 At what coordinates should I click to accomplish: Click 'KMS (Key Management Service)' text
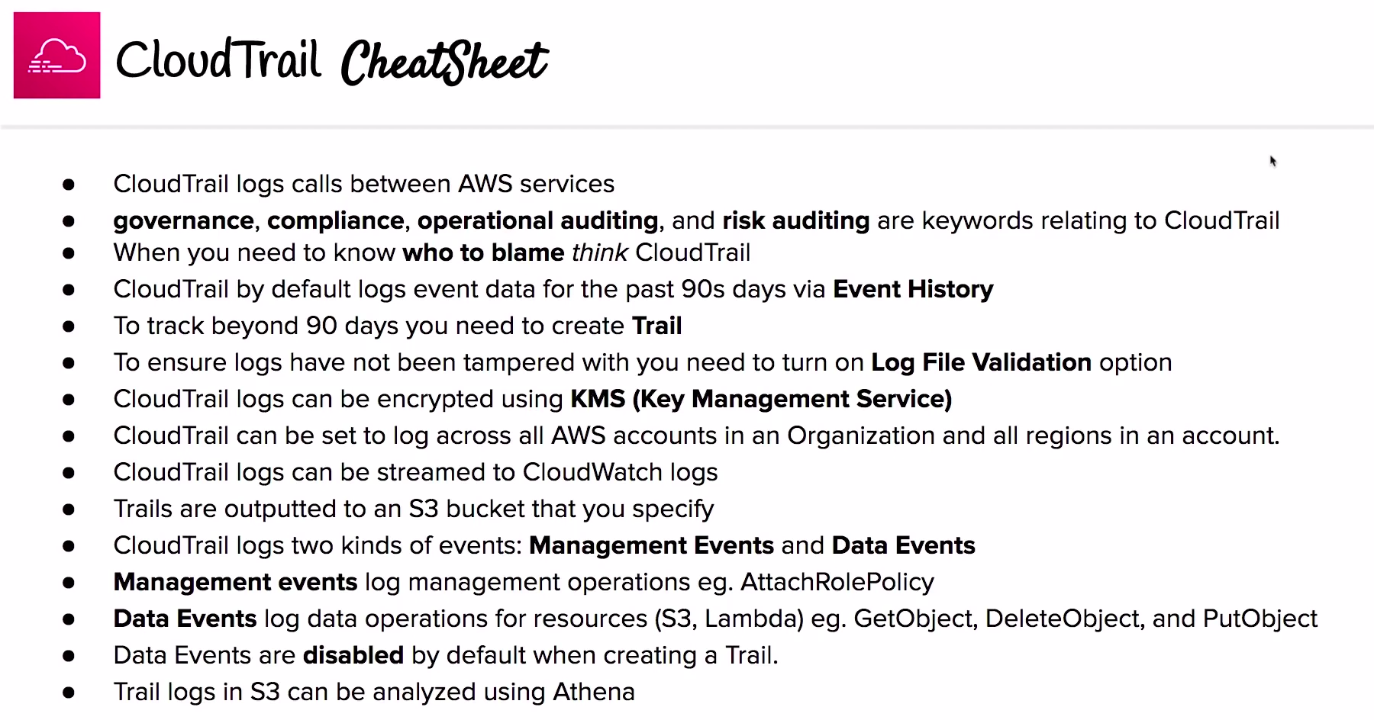pos(761,399)
